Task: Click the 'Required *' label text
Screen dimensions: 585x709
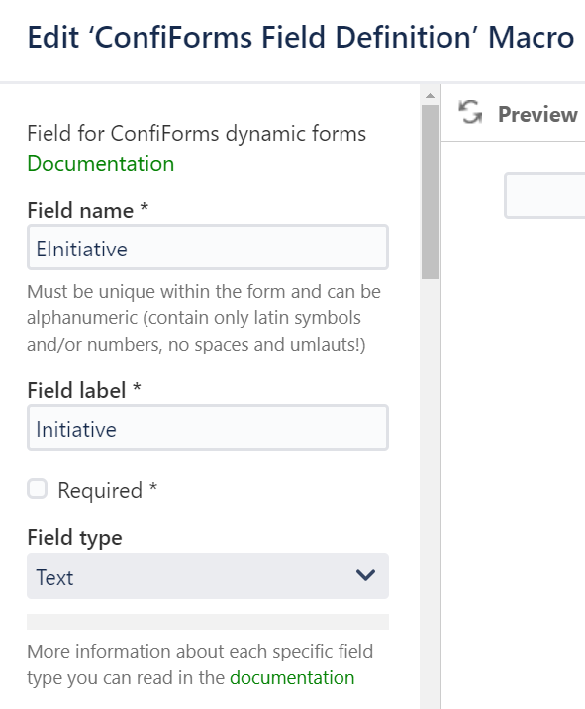Action: point(108,490)
